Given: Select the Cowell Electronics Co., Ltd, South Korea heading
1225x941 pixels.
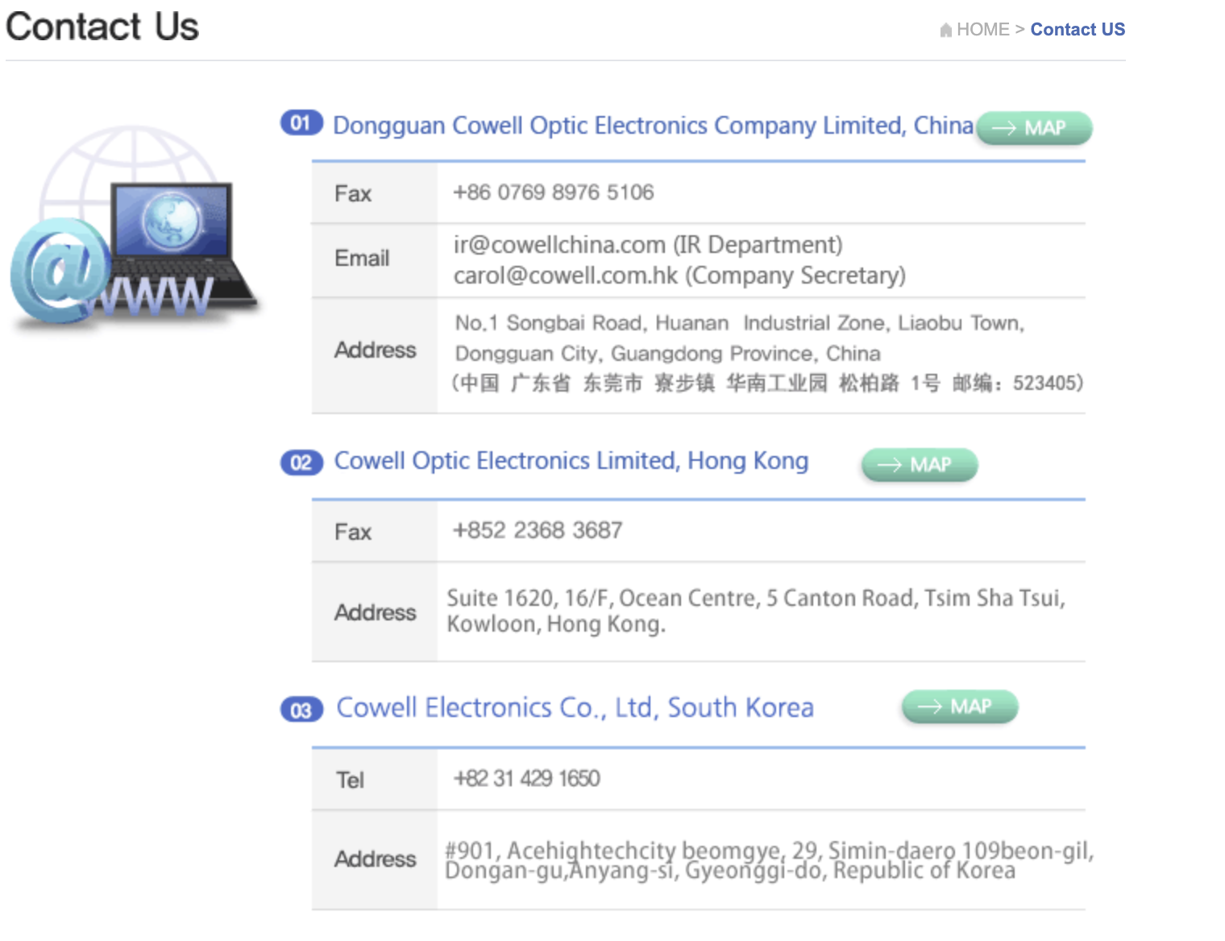Looking at the screenshot, I should (575, 707).
